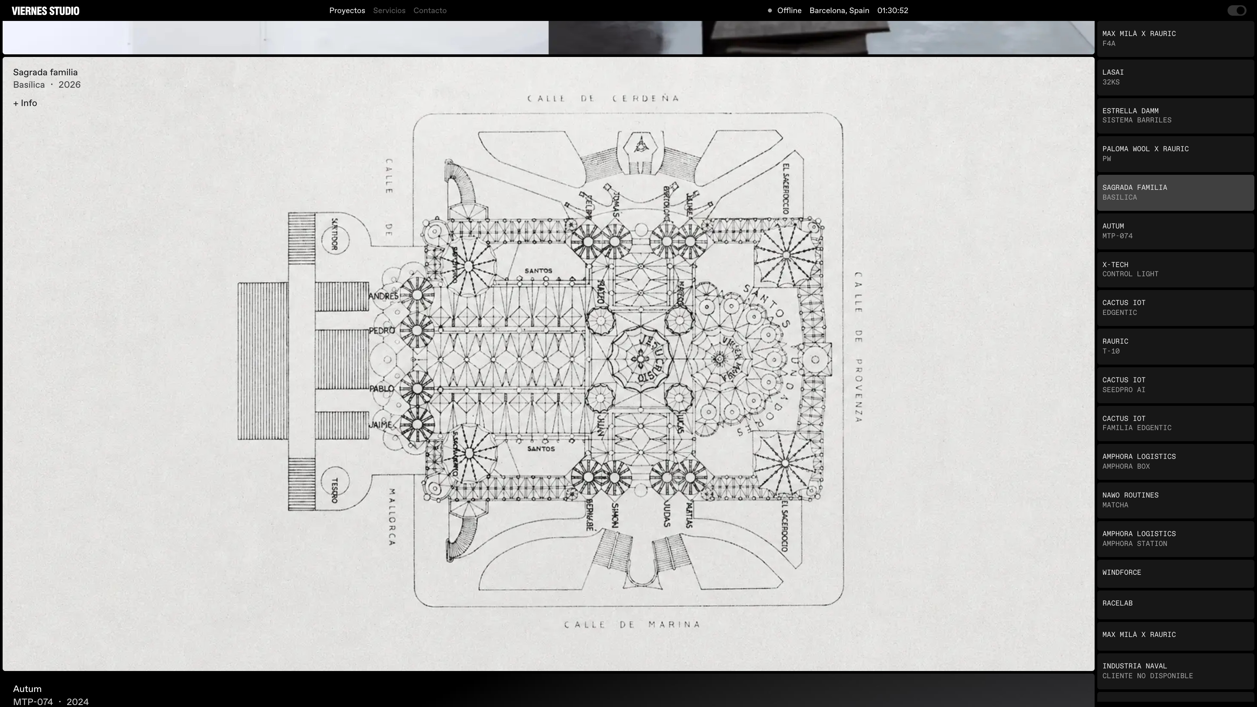Click the MTP-074 · 2024 subtitle

coord(51,702)
